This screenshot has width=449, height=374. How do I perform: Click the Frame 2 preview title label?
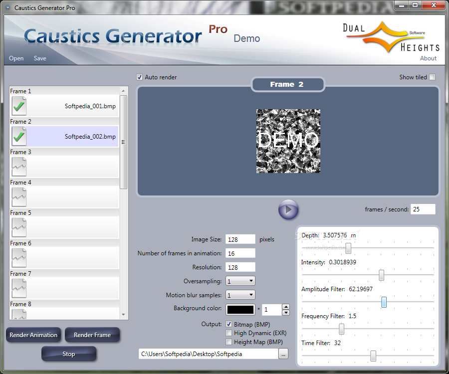(287, 84)
